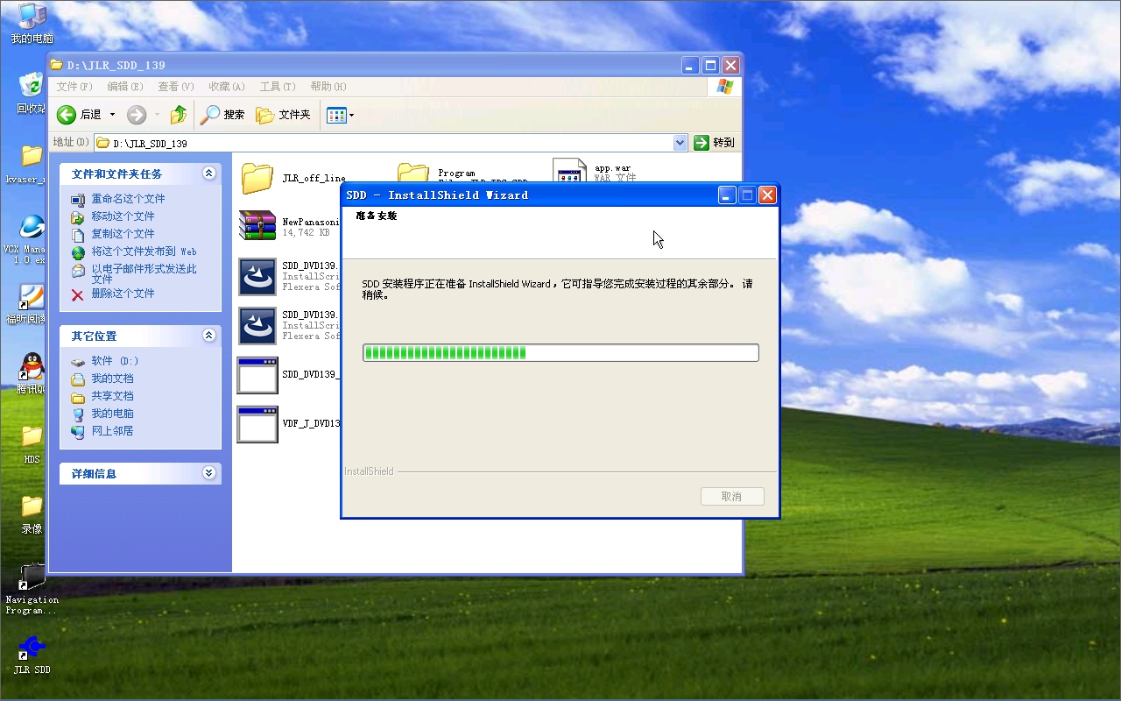1121x701 pixels.
Task: Expand 详细信息 panel
Action: (x=208, y=473)
